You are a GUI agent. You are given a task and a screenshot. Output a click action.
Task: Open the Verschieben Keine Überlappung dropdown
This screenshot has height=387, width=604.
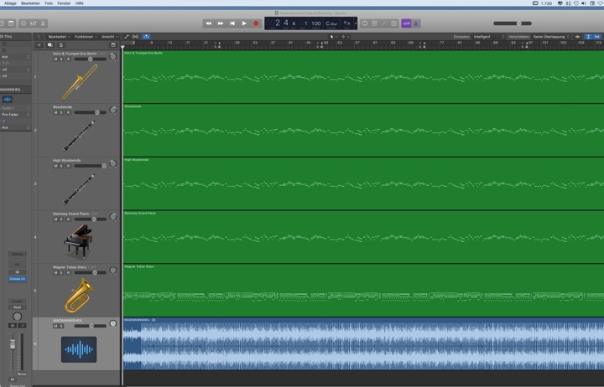click(x=551, y=37)
